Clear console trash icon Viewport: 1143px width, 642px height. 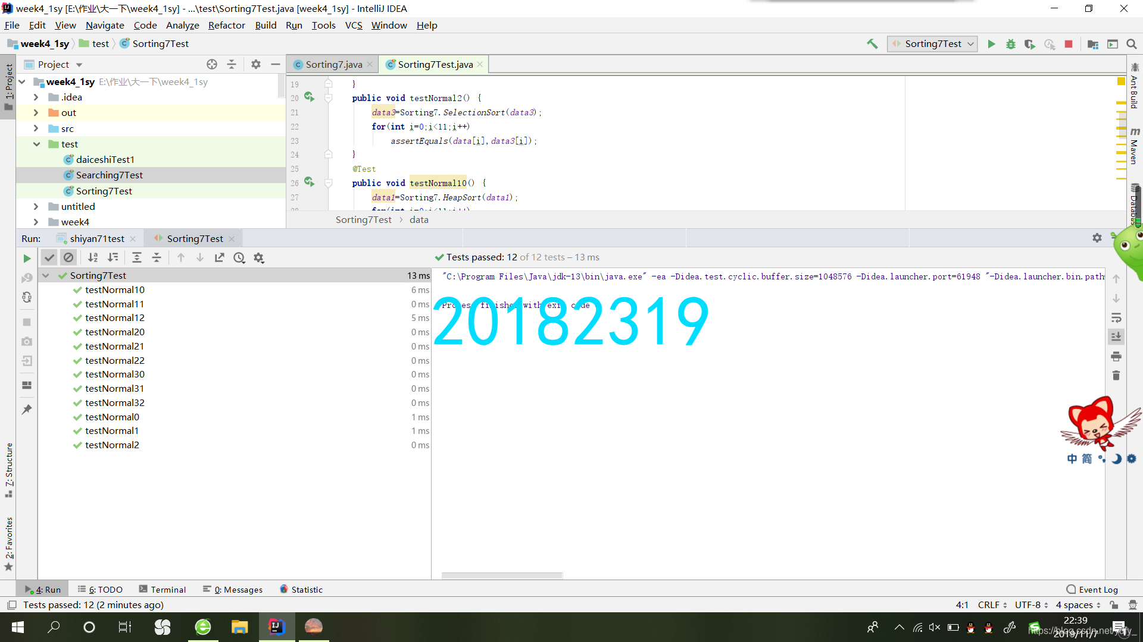coord(1116,376)
